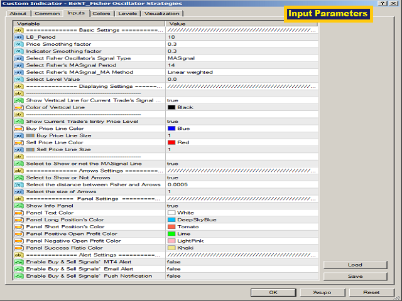Open the Lime positive profit color dropdown

tap(242, 234)
